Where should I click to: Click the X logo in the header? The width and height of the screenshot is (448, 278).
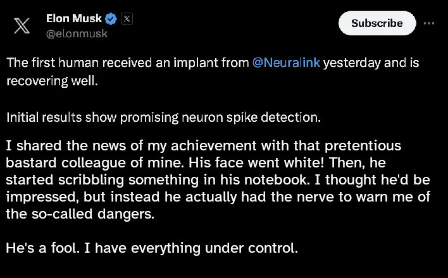coord(22,26)
